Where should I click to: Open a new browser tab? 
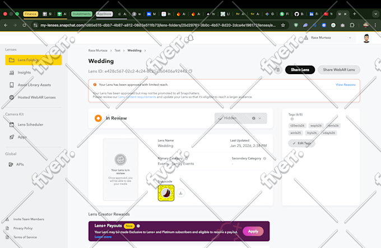[355, 14]
